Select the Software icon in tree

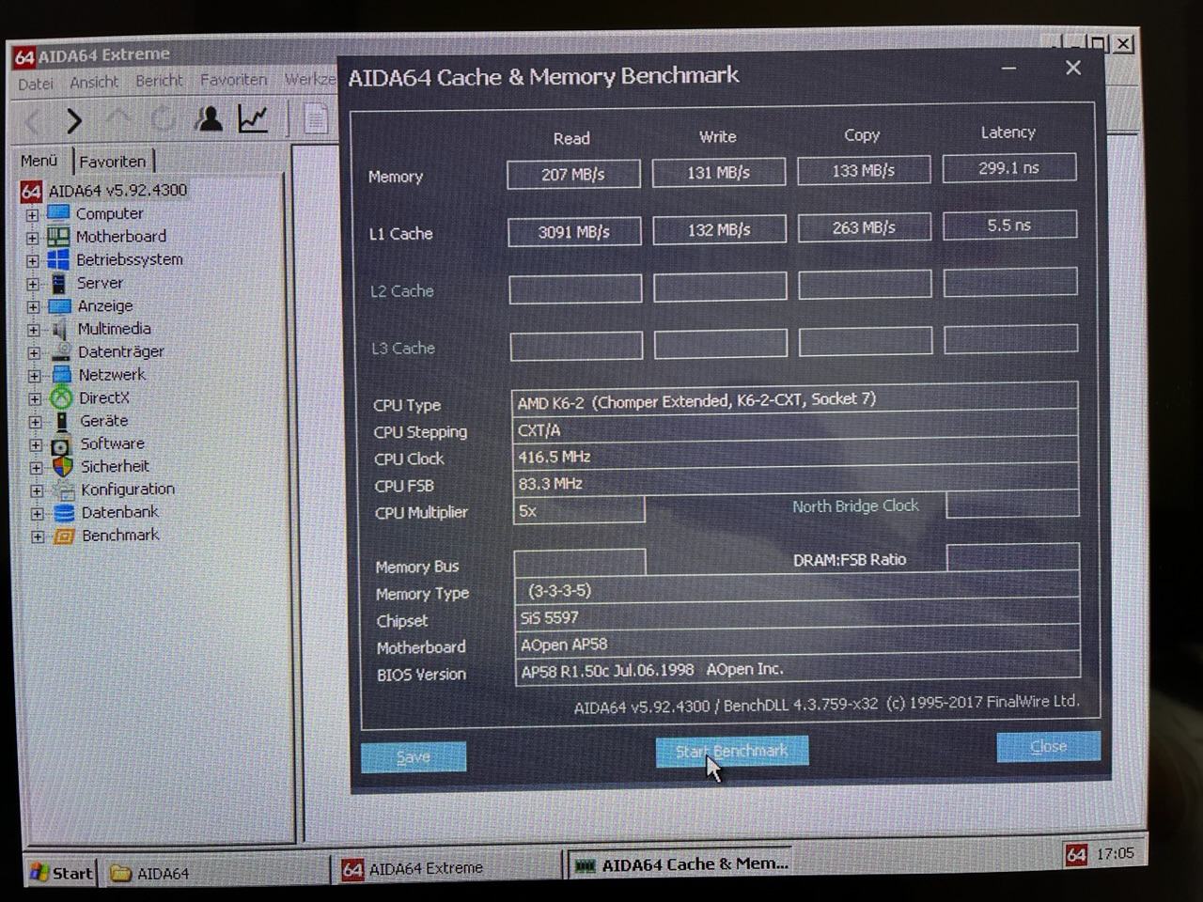[61, 444]
